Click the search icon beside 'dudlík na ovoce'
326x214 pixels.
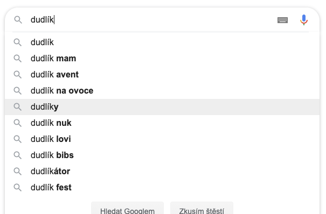(18, 91)
